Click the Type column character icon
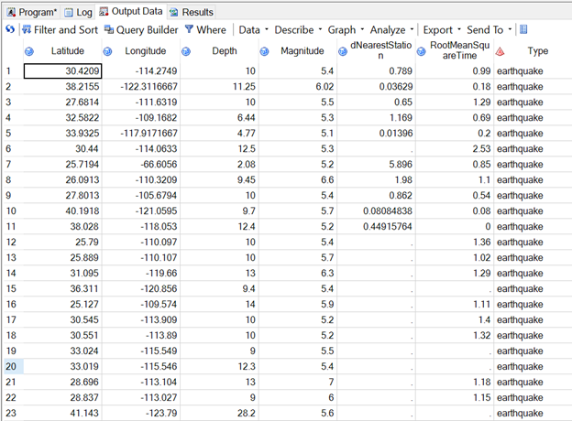 (x=500, y=51)
